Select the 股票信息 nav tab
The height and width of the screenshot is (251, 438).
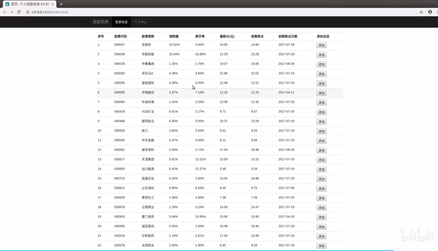coord(121,22)
